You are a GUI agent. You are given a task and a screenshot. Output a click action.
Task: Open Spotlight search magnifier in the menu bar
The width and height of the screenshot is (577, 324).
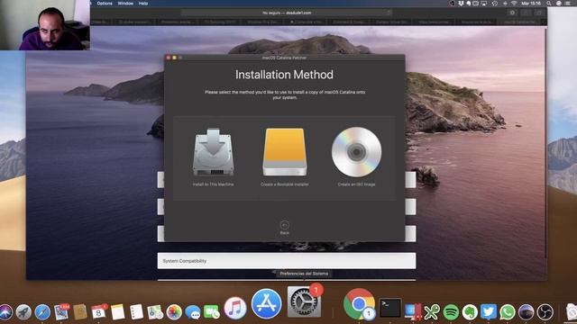coord(549,4)
